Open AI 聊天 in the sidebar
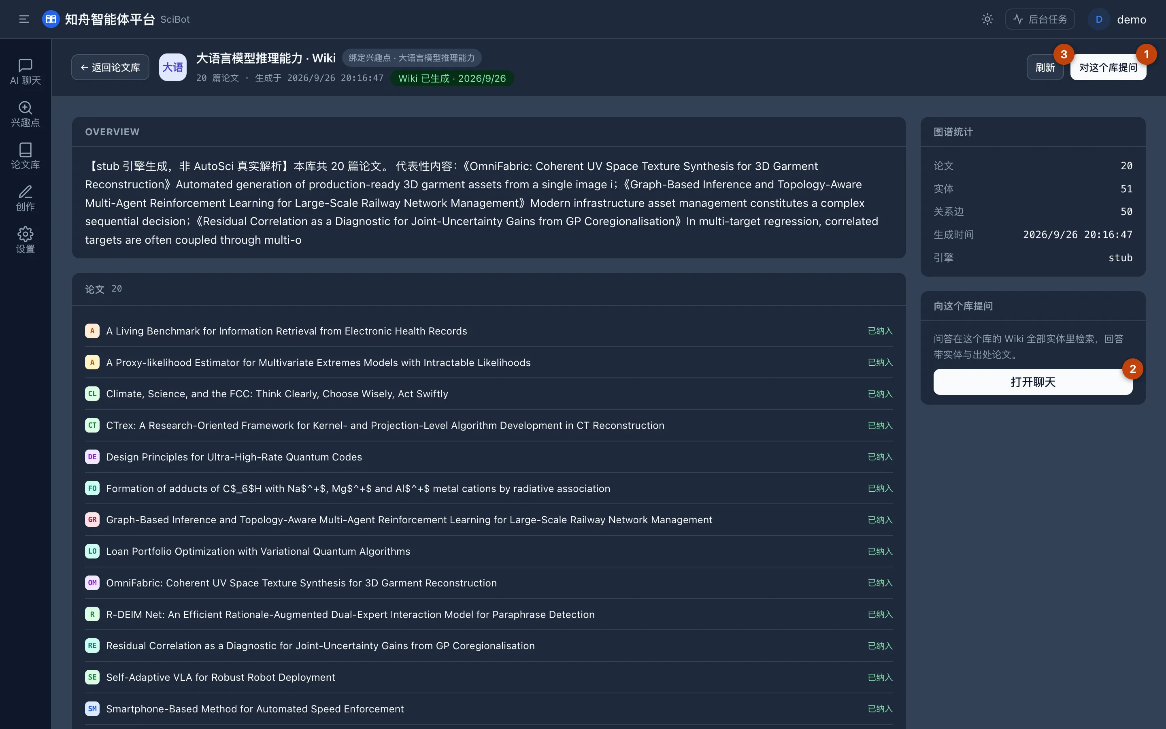 (x=25, y=72)
